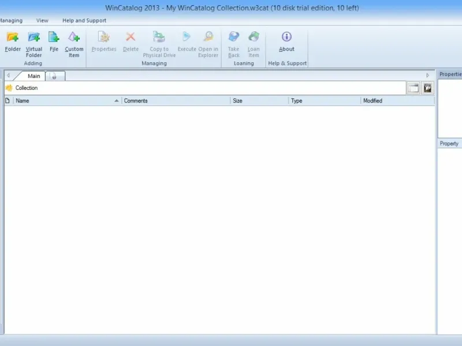Click the Modified column header
The height and width of the screenshot is (346, 462).
pyautogui.click(x=397, y=100)
